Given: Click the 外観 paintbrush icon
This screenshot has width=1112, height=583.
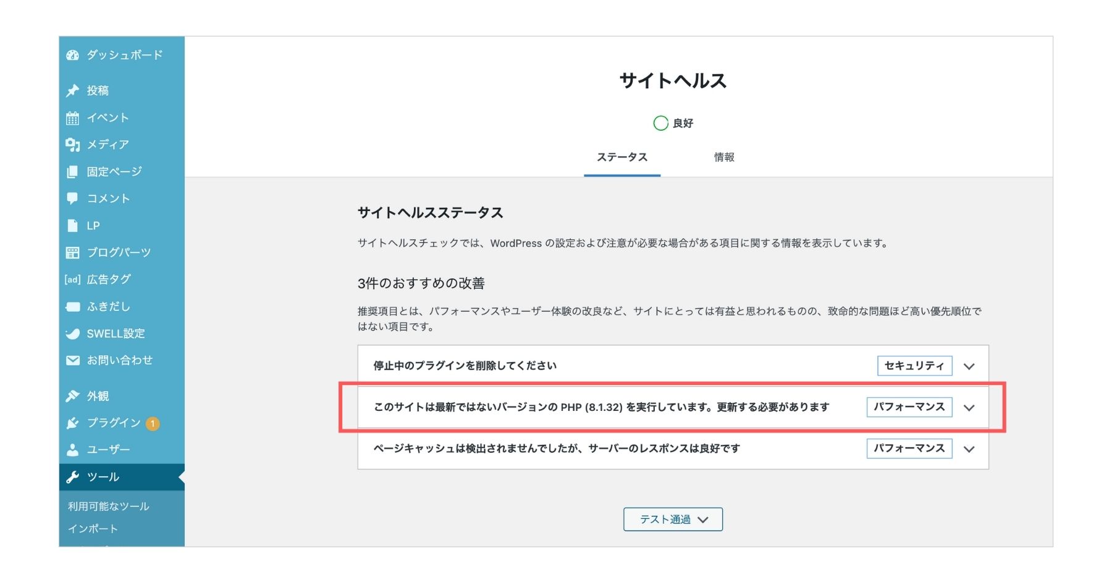Looking at the screenshot, I should coord(73,396).
